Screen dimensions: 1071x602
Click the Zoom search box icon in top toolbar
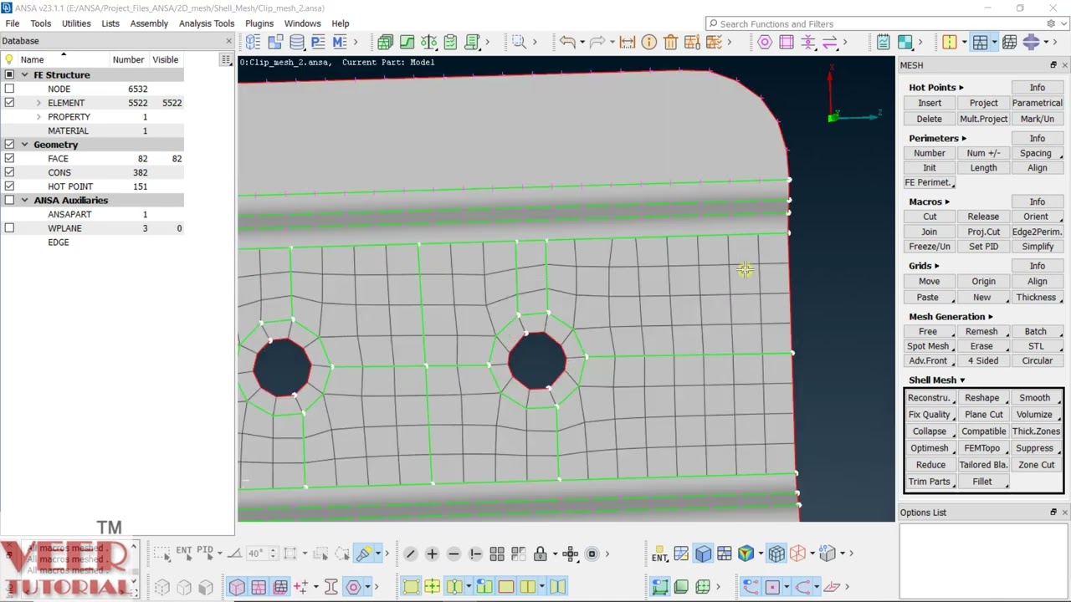pyautogui.click(x=519, y=42)
